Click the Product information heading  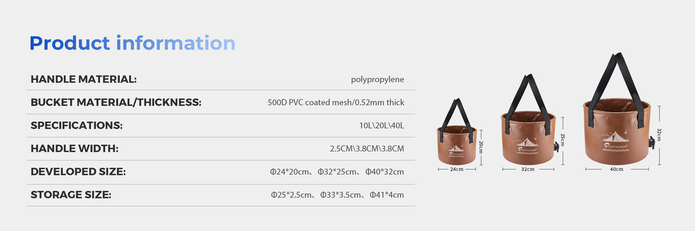click(132, 43)
